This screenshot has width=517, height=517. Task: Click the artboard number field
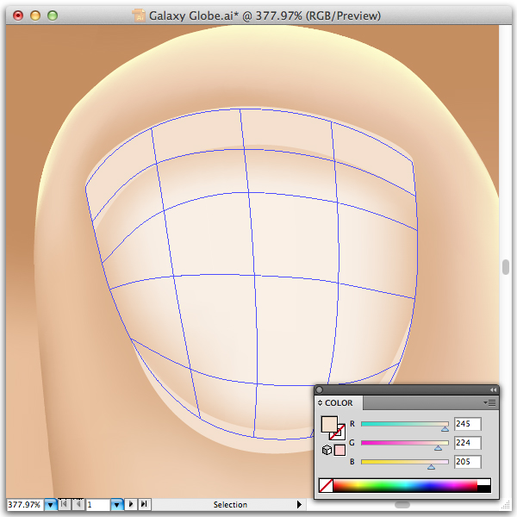point(97,504)
